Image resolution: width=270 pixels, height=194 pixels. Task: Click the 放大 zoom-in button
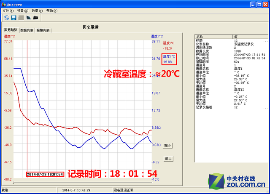pos(168,159)
